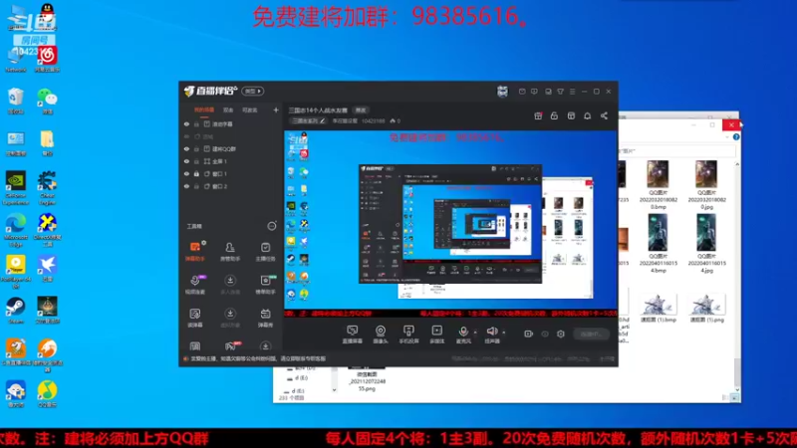The height and width of the screenshot is (448, 797).
Task: Click the announcement text in the status bar
Action: (x=258, y=358)
